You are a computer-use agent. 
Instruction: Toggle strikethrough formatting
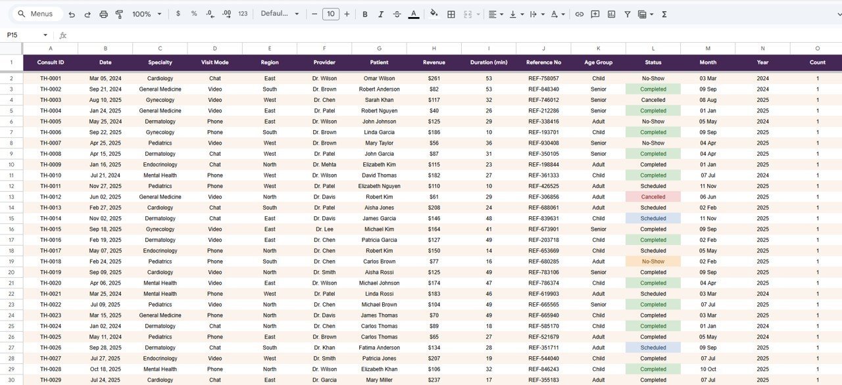pyautogui.click(x=397, y=14)
